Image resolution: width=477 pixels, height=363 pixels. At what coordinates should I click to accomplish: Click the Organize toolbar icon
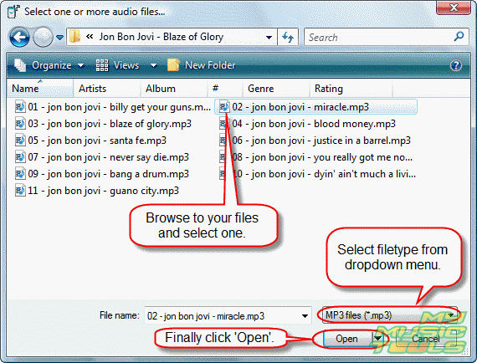click(x=20, y=65)
